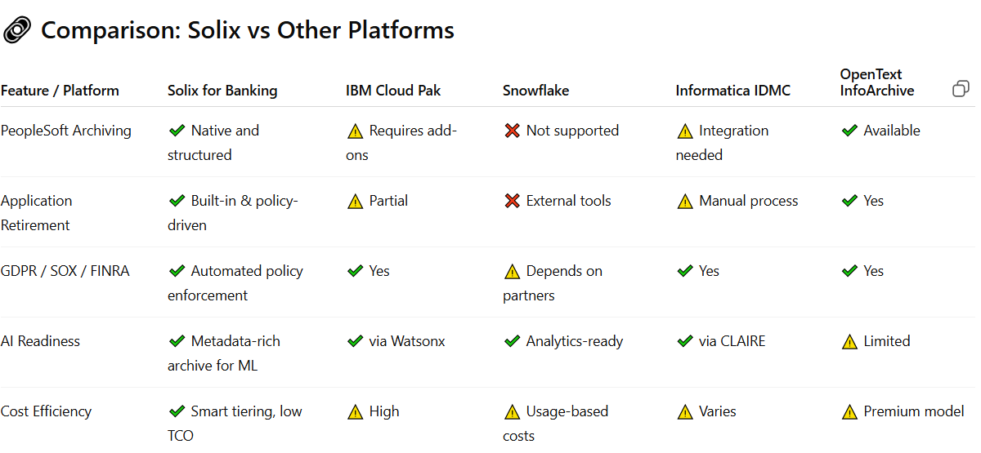Select the Cost Efficiency row label
The height and width of the screenshot is (453, 981).
coord(47,411)
